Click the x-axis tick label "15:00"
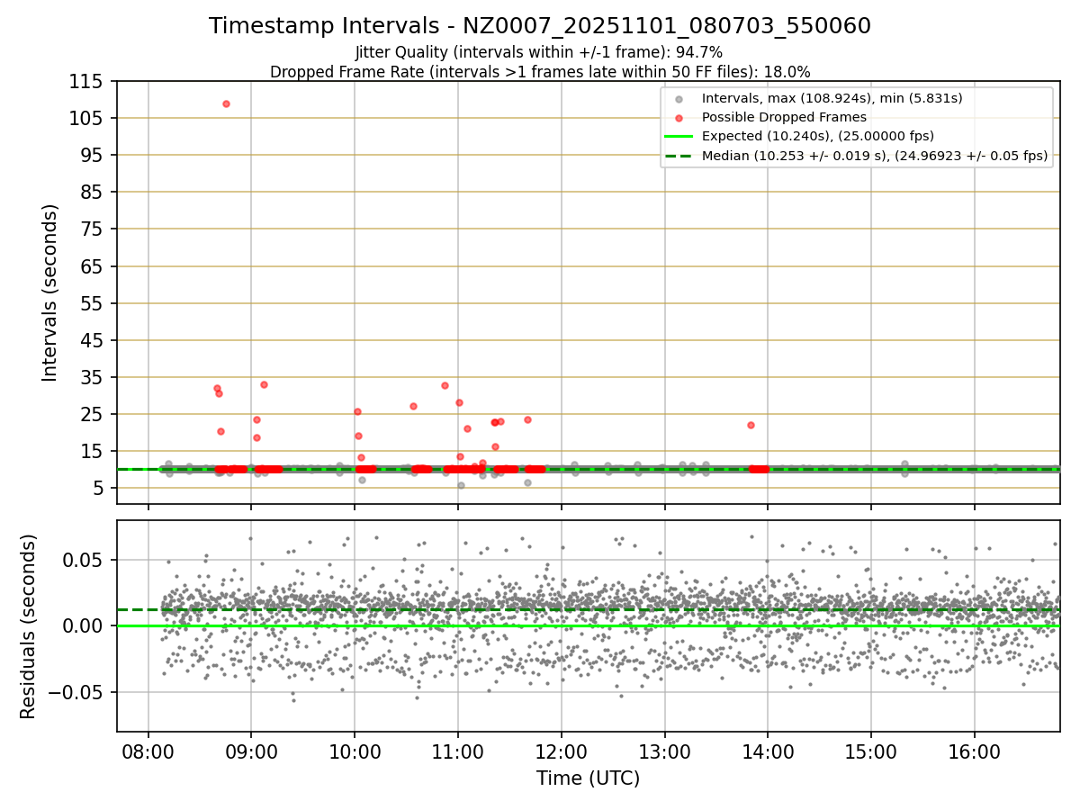This screenshot has width=1080, height=810. (871, 751)
